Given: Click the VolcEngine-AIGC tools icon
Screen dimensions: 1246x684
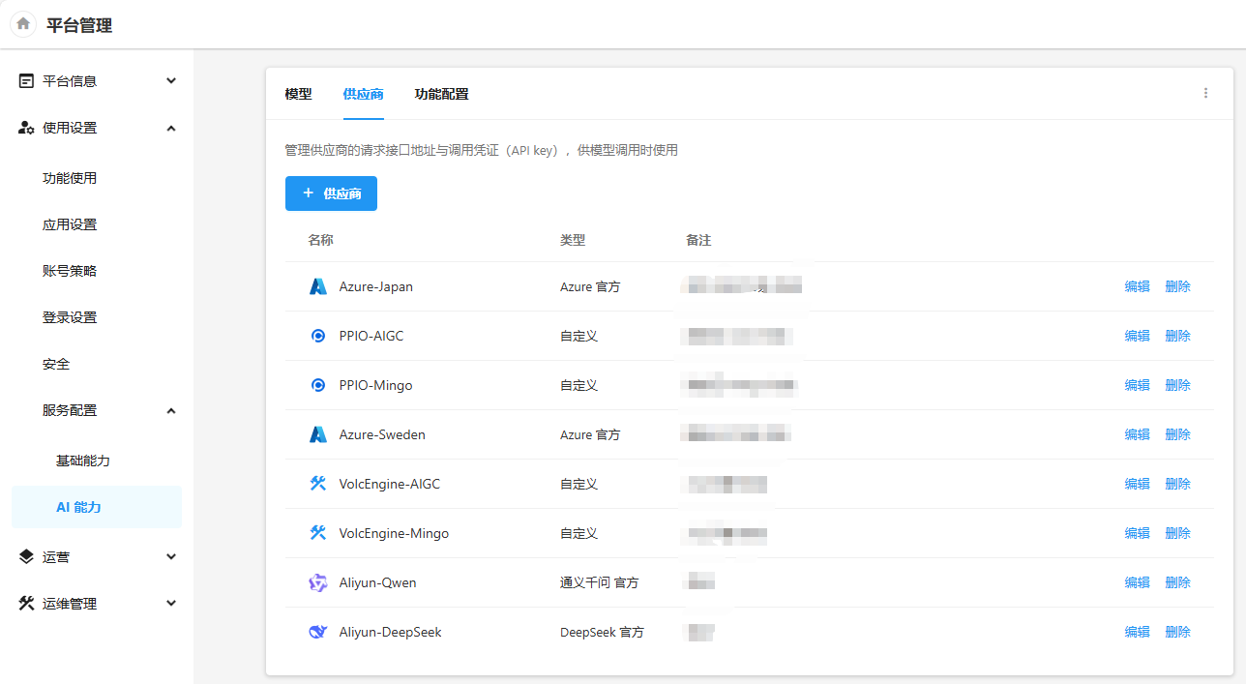Looking at the screenshot, I should tap(318, 484).
